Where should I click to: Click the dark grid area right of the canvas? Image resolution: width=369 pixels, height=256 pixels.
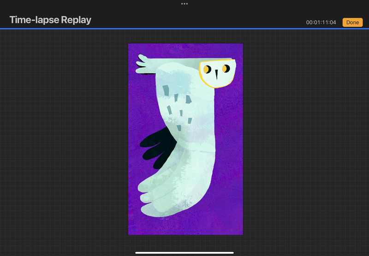click(304, 138)
